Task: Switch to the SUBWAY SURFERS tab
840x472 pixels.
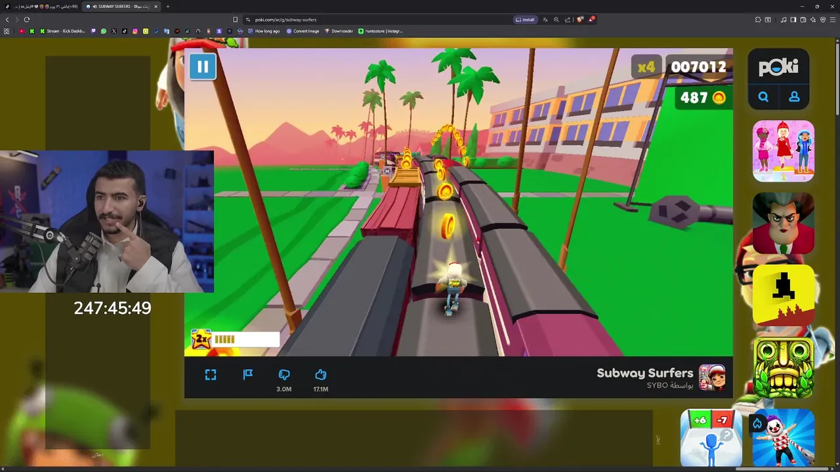Action: pos(121,7)
